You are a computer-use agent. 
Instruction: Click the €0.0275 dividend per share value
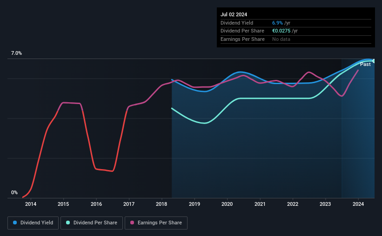tap(281, 31)
